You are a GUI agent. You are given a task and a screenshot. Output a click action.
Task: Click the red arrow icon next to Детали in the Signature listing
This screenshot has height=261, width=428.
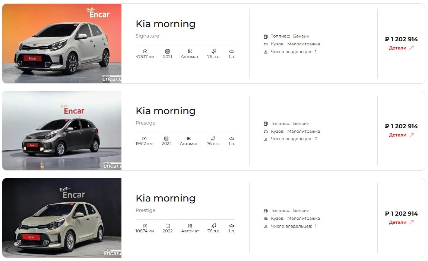[x=411, y=48]
